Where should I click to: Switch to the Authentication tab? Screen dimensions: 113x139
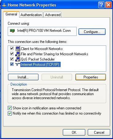tap(31, 15)
